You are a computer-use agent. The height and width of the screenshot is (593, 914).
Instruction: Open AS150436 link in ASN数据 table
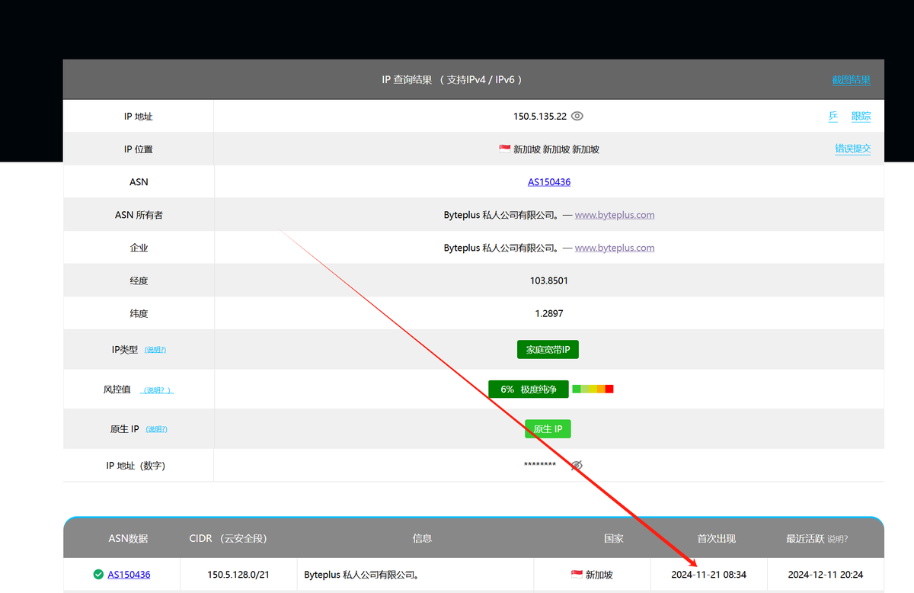pyautogui.click(x=129, y=575)
